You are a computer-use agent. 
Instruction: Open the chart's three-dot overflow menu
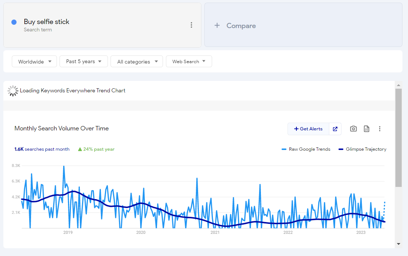point(380,129)
